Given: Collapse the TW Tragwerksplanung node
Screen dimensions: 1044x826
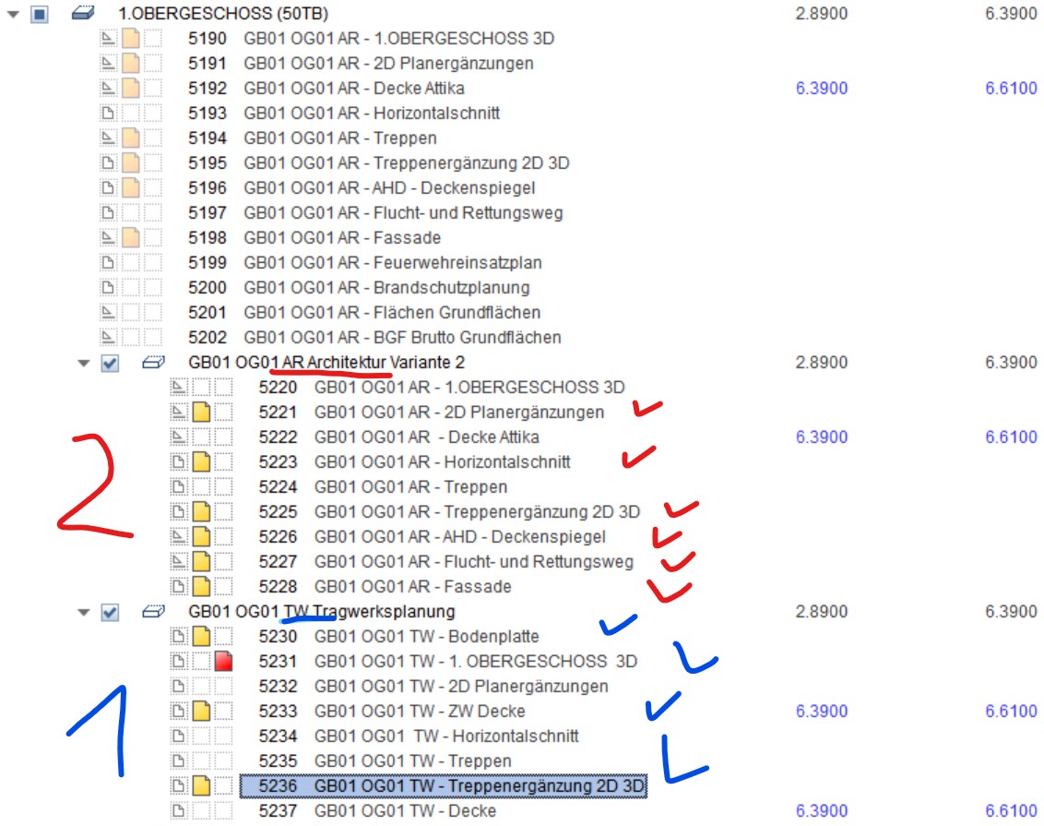Looking at the screenshot, I should tap(83, 613).
